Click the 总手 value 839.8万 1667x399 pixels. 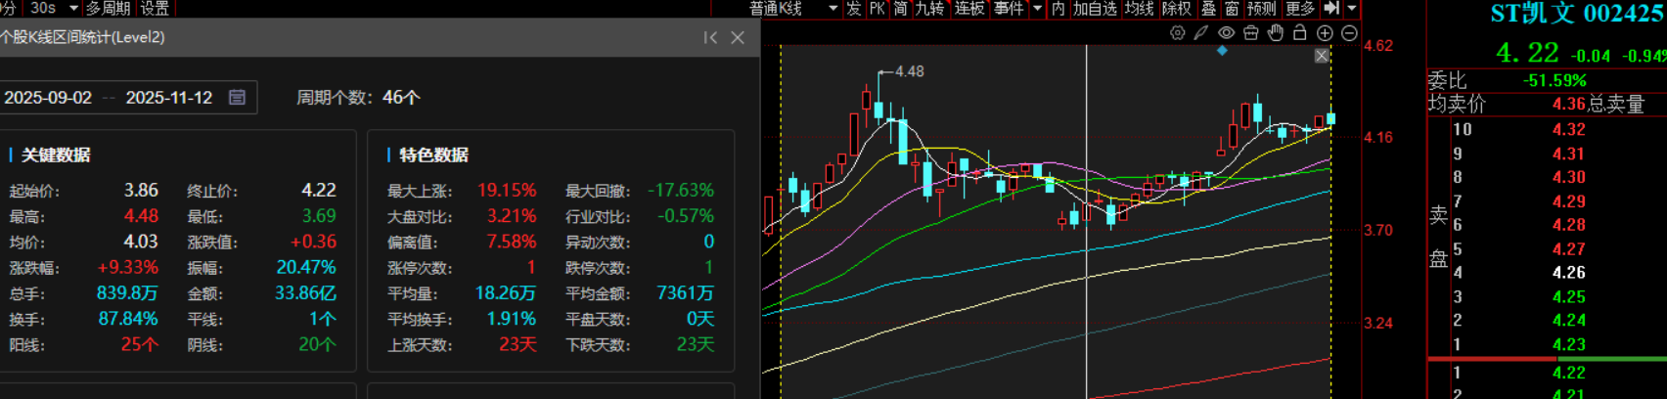[x=127, y=292]
